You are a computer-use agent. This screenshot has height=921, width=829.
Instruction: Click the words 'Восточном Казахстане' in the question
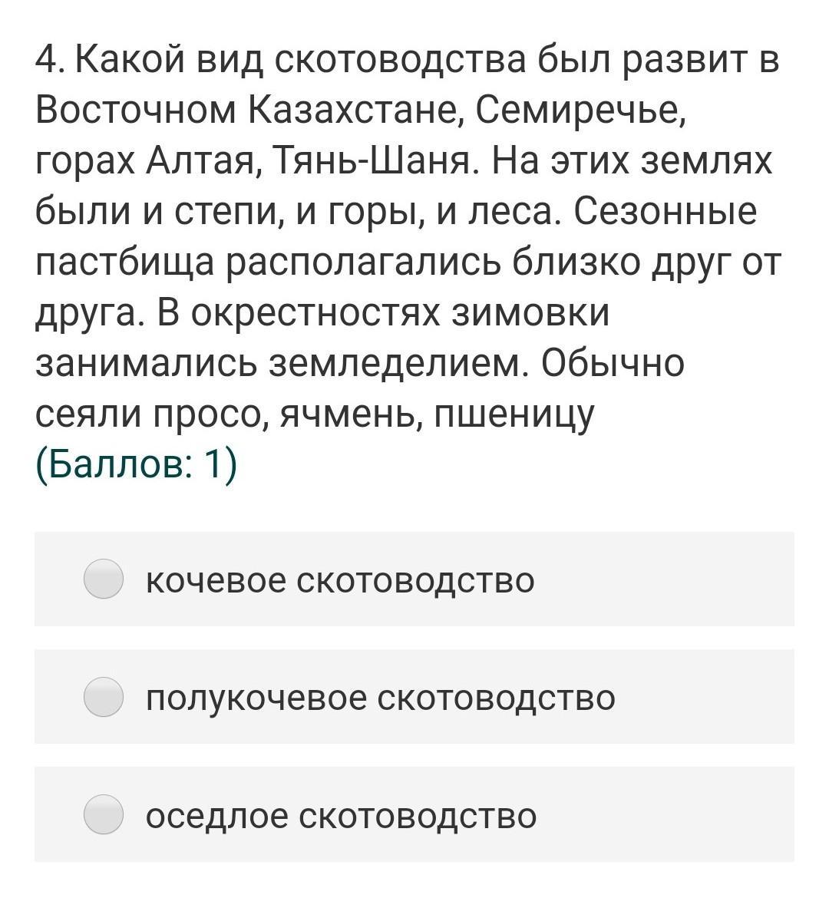click(x=249, y=111)
